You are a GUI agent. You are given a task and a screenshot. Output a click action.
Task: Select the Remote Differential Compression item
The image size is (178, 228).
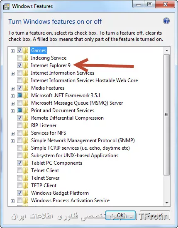click(67, 118)
